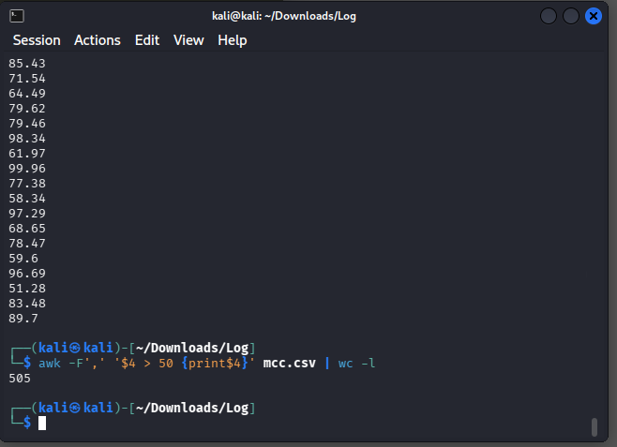Click the '{print$4}' part of the command
The height and width of the screenshot is (447, 617).
click(x=215, y=363)
